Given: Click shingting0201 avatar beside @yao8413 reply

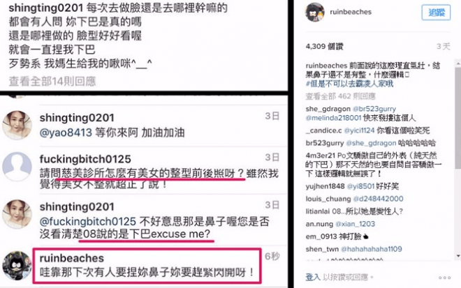Looking at the screenshot, I should click(x=17, y=125).
